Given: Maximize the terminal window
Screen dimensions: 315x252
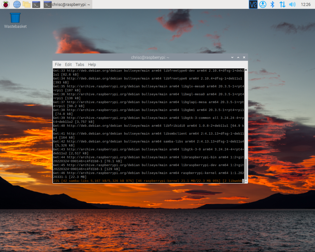Looking at the screenshot, I should pos(238,58).
